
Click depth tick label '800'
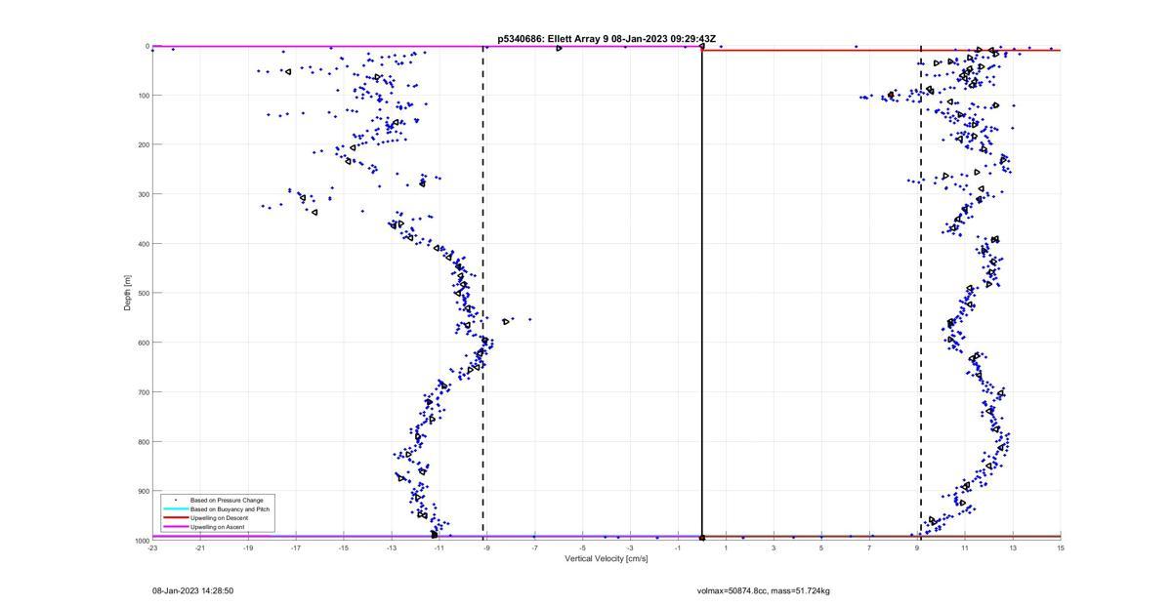[x=142, y=441]
